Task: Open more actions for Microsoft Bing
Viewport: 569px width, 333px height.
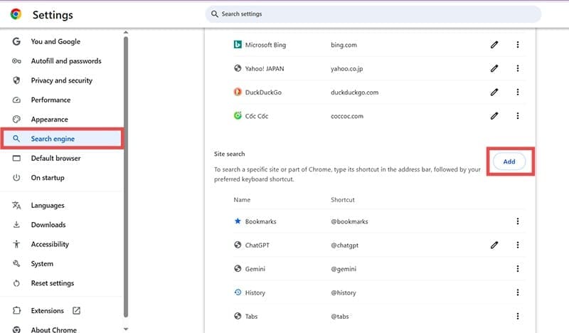Action: [x=518, y=45]
